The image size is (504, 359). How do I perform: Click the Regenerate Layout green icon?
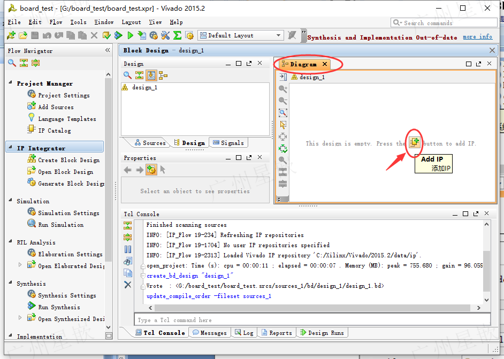pyautogui.click(x=283, y=149)
